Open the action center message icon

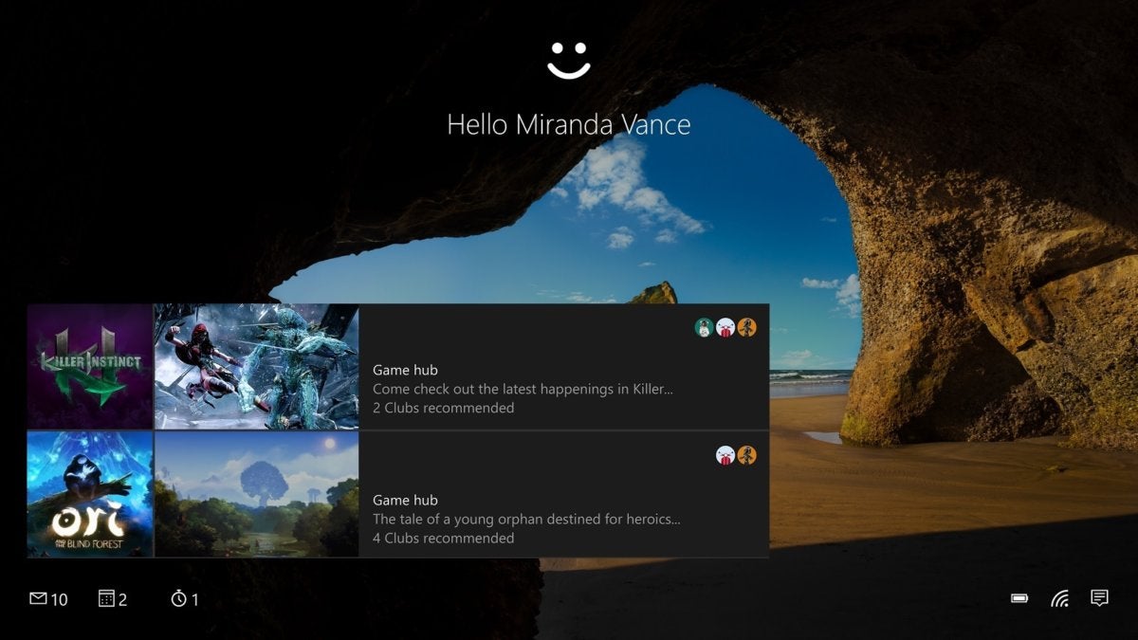point(1099,597)
